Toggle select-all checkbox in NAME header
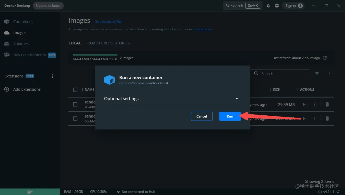The image size is (345, 195). tap(75, 90)
